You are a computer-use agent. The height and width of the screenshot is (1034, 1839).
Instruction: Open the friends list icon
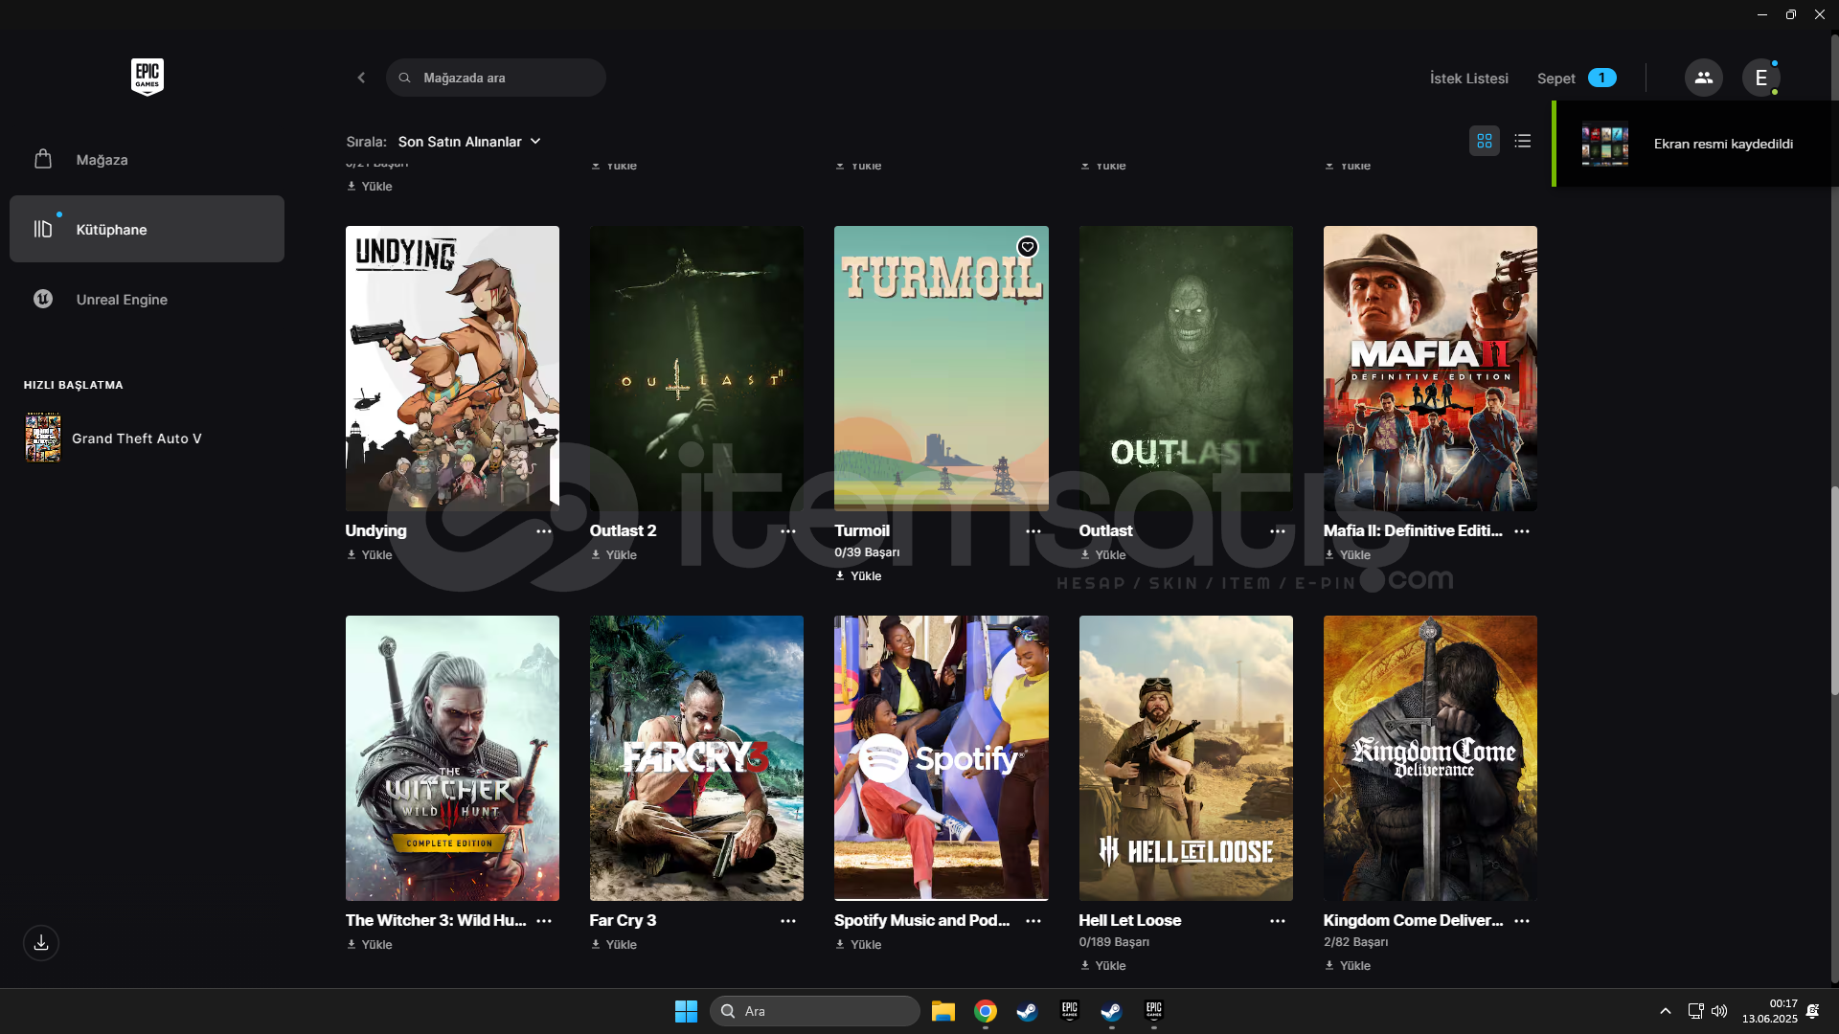1703,78
